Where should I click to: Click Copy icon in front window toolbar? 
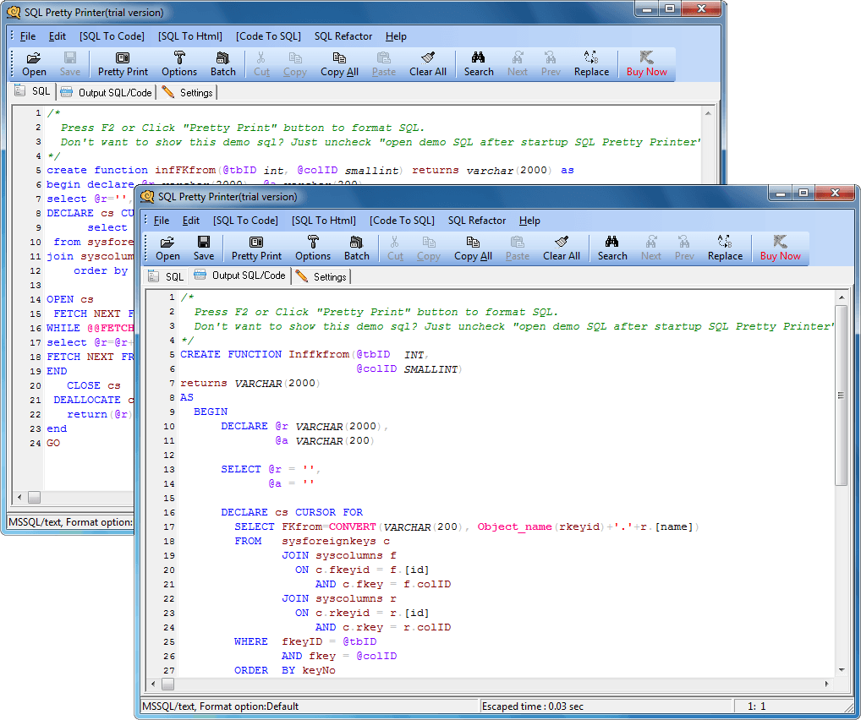click(x=428, y=248)
